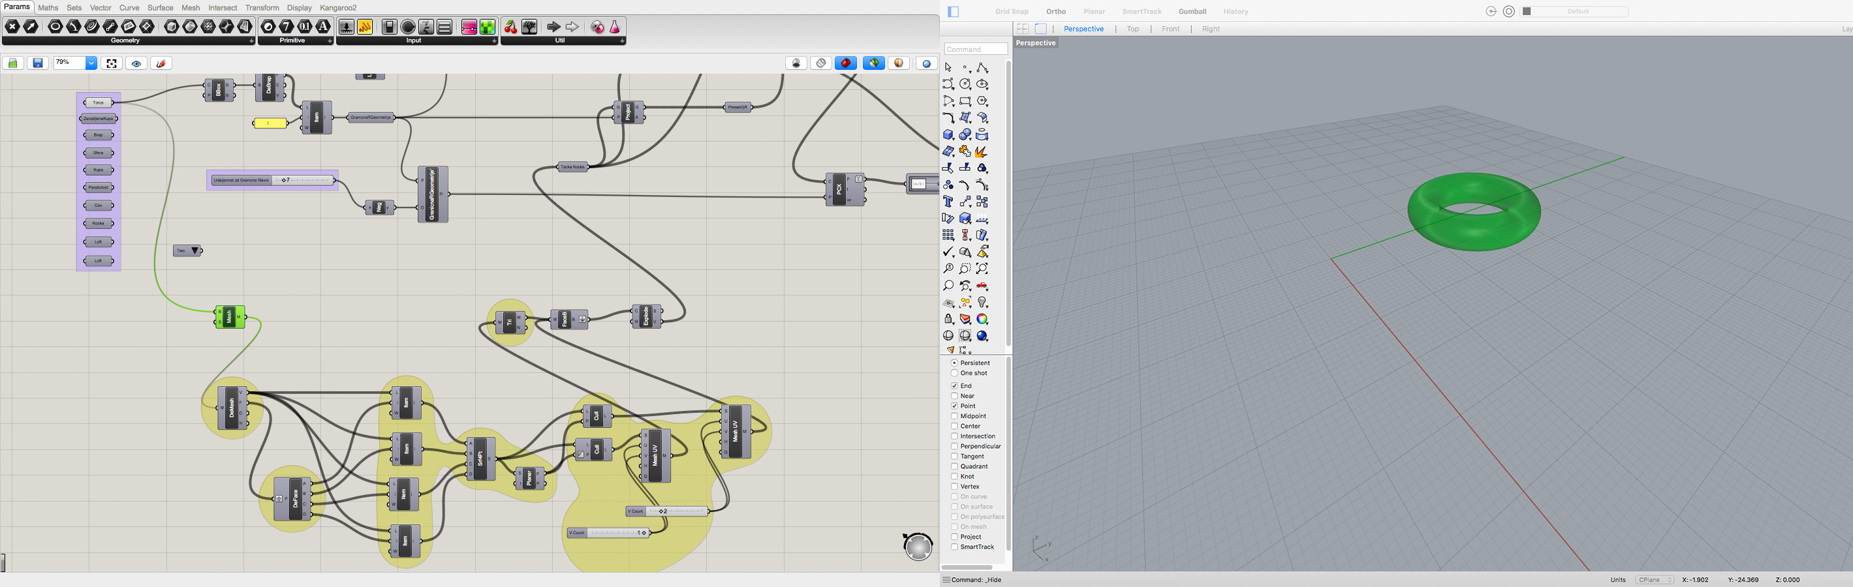
Task: Select the Colour Swatch checker icon
Action: (488, 27)
